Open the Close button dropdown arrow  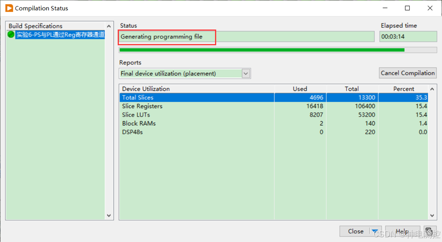(x=375, y=231)
